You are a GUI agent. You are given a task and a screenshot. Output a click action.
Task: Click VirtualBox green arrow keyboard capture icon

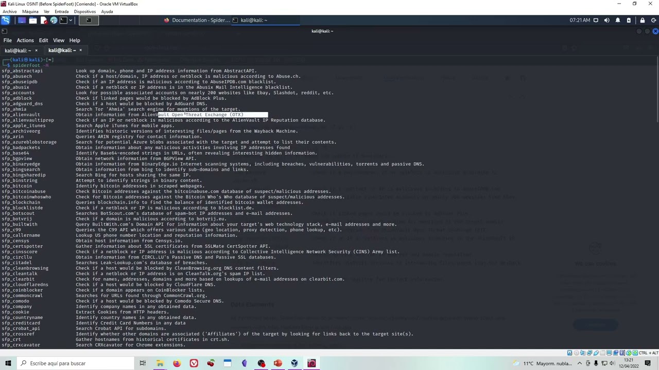click(x=635, y=353)
